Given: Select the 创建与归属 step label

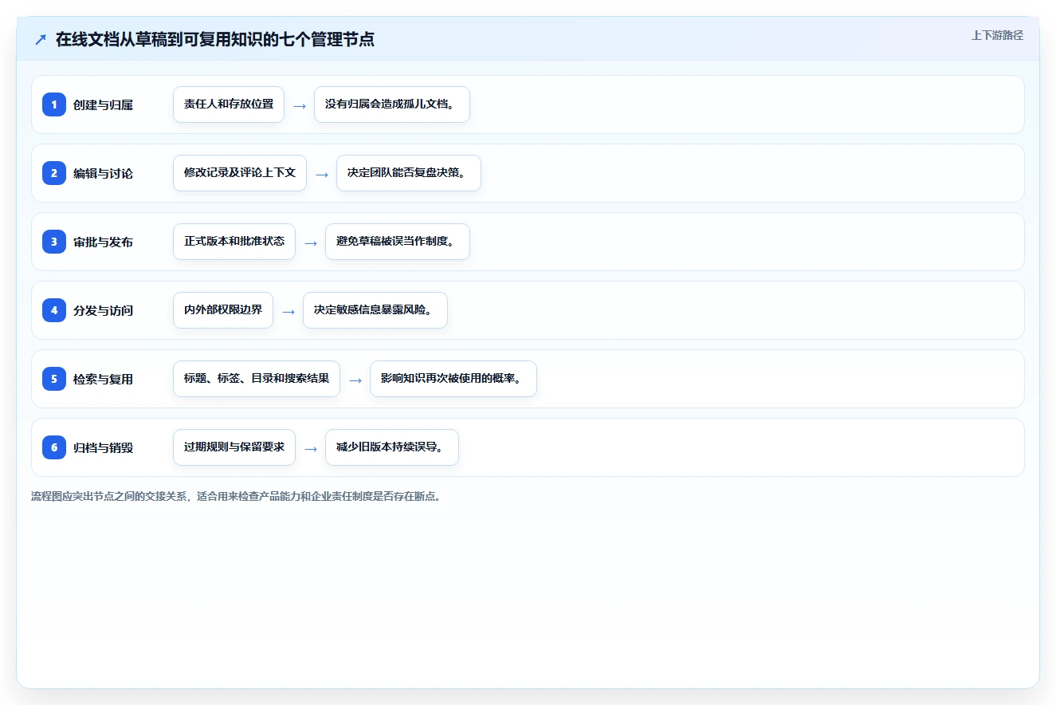Looking at the screenshot, I should [103, 104].
